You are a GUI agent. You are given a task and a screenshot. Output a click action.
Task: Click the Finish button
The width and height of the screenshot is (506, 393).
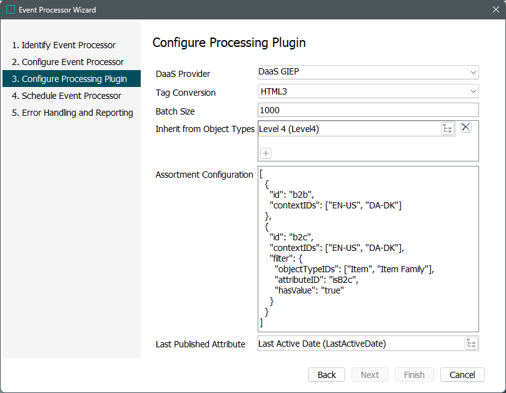pos(414,375)
